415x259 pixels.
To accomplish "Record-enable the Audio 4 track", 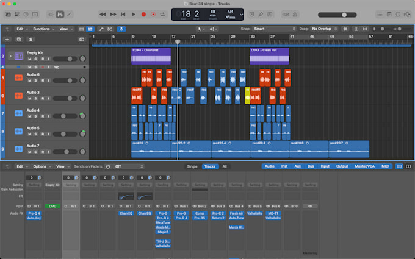I will point(43,116).
